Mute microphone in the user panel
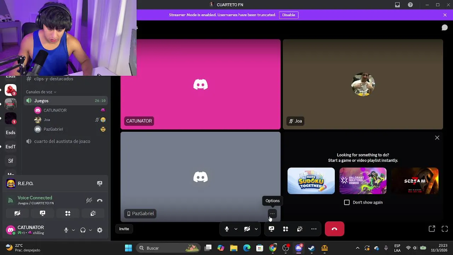 click(x=66, y=230)
